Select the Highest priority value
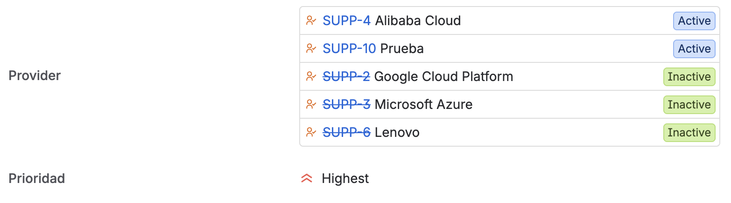The image size is (731, 203). click(345, 178)
